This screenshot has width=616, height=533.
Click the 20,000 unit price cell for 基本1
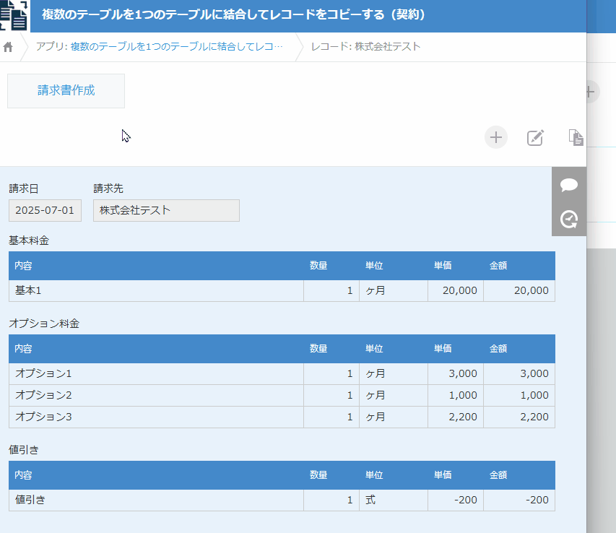(x=456, y=290)
